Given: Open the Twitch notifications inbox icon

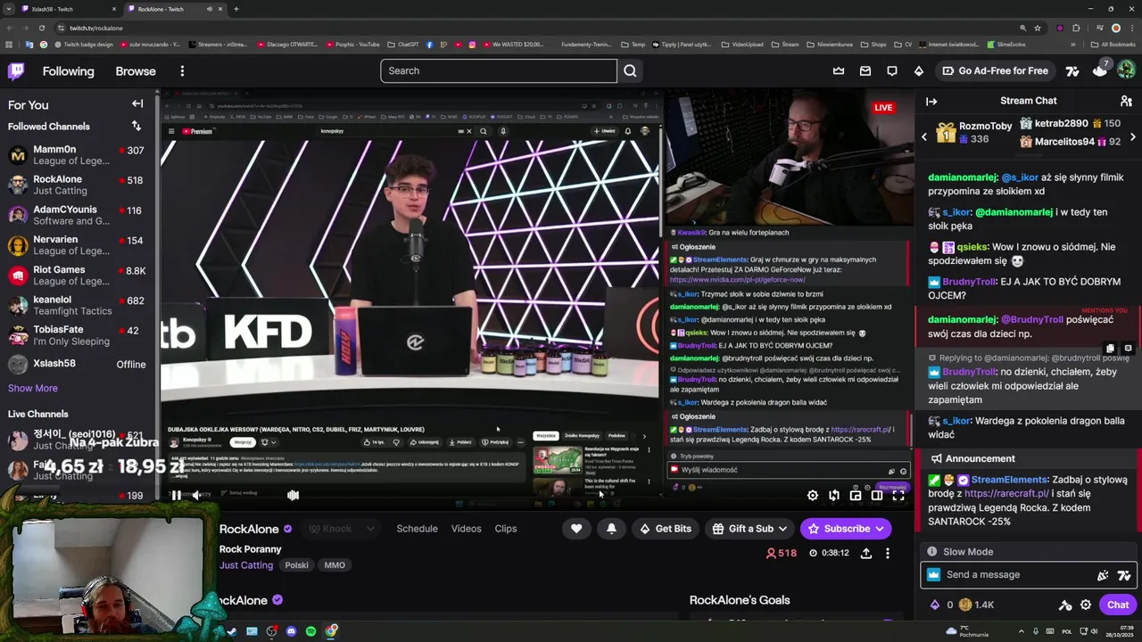Looking at the screenshot, I should (x=865, y=71).
